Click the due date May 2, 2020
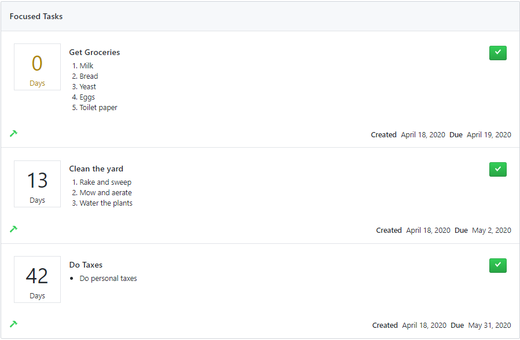Viewport: 520px width, 340px height. [492, 230]
